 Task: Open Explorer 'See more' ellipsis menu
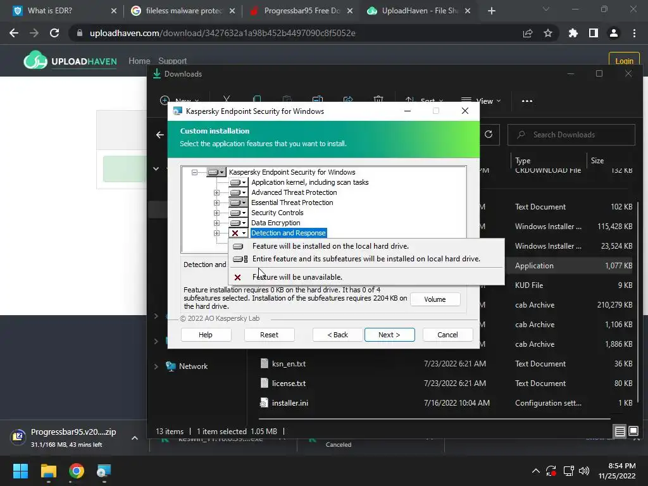(x=527, y=101)
